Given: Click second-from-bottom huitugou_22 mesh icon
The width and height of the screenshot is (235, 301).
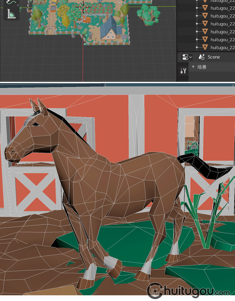Looking at the screenshot, I should click(205, 40).
